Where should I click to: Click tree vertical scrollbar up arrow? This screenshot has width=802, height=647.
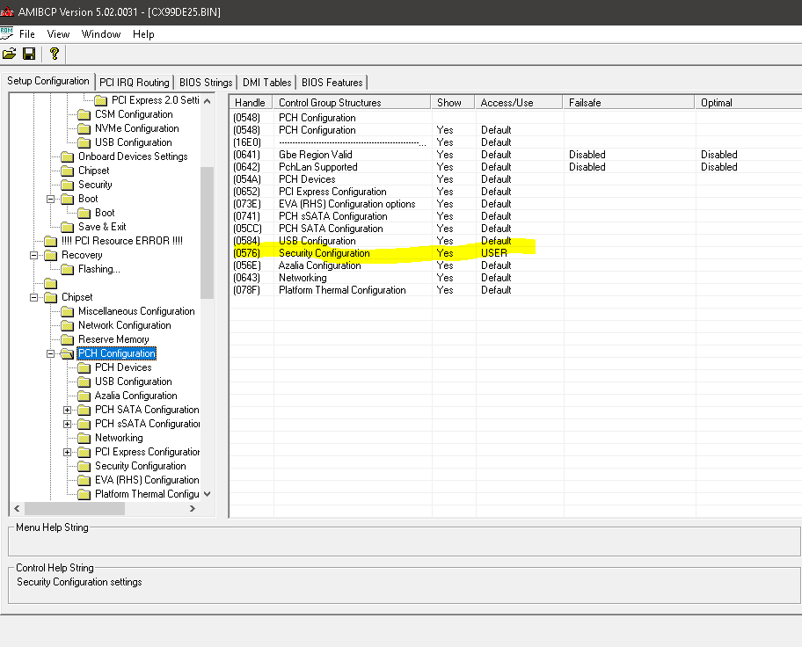click(208, 101)
